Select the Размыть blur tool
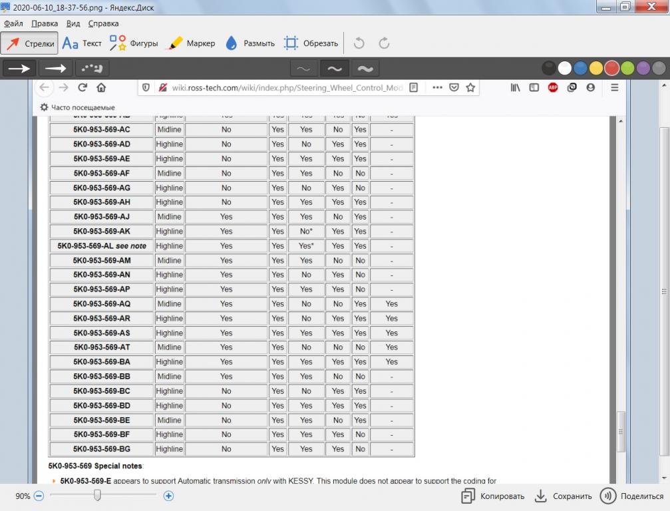670x511 pixels. click(250, 43)
